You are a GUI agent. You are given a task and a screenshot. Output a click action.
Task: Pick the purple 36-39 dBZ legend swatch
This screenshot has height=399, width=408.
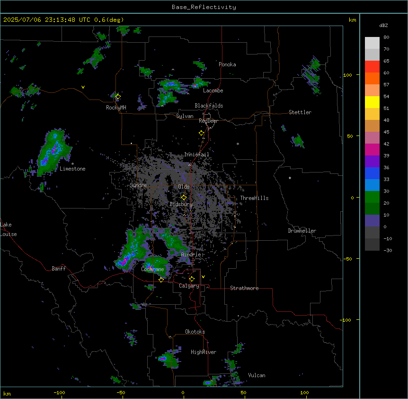[x=372, y=162]
